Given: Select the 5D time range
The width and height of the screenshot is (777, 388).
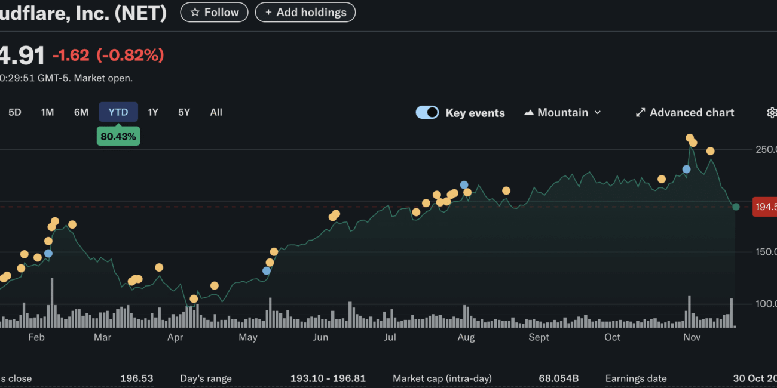Looking at the screenshot, I should pos(15,112).
